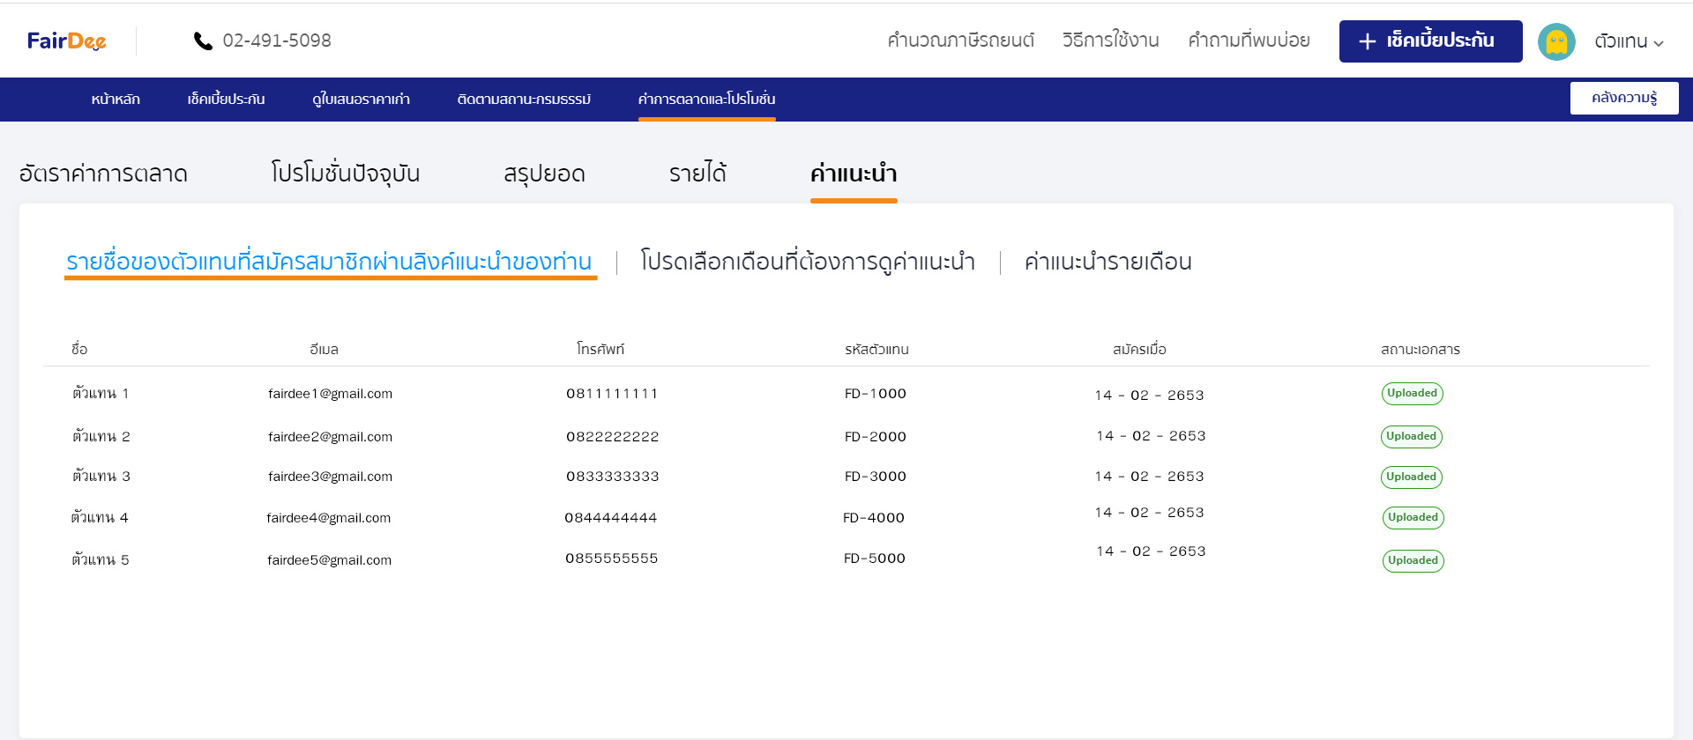
Task: Open ติดตามสถานะกรมธรรม์ menu item
Action: tap(524, 100)
